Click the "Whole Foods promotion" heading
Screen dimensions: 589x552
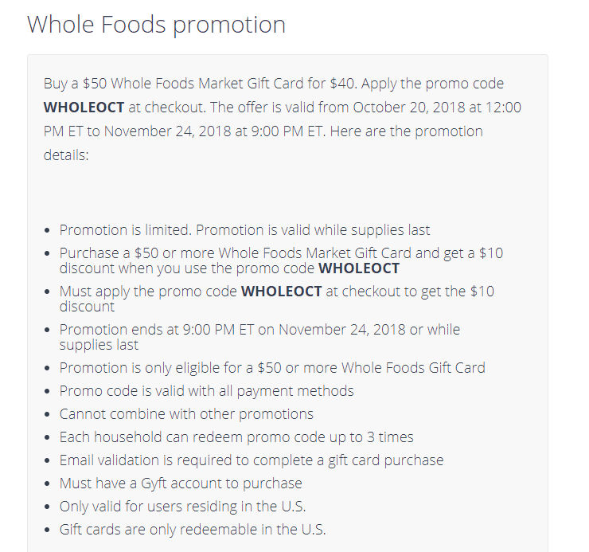pyautogui.click(x=156, y=24)
